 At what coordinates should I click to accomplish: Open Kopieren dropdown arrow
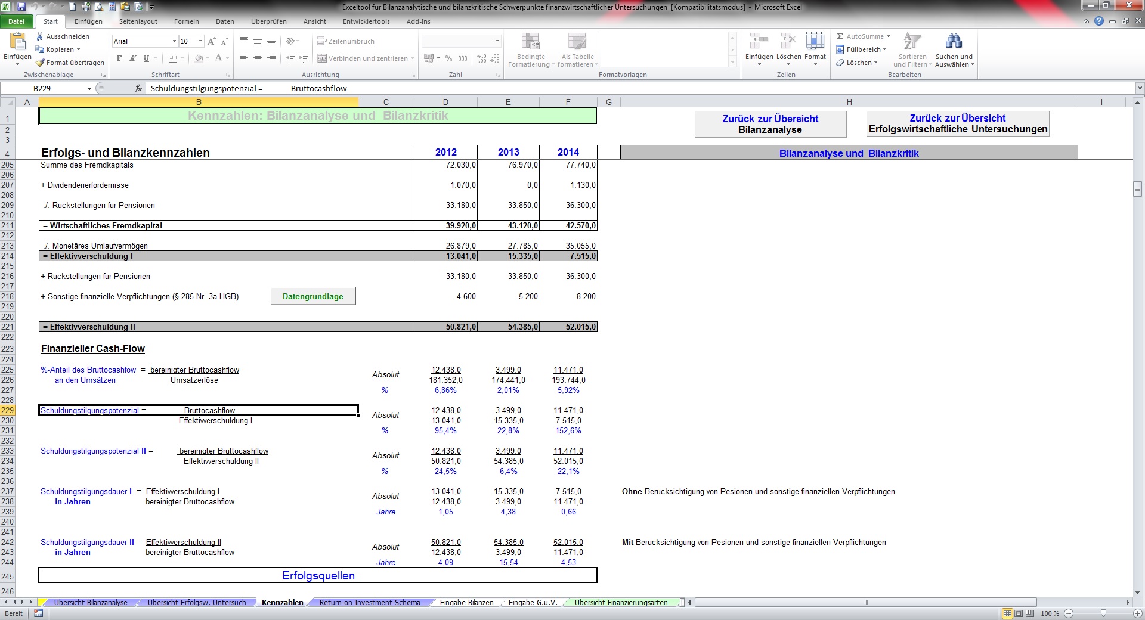[78, 49]
